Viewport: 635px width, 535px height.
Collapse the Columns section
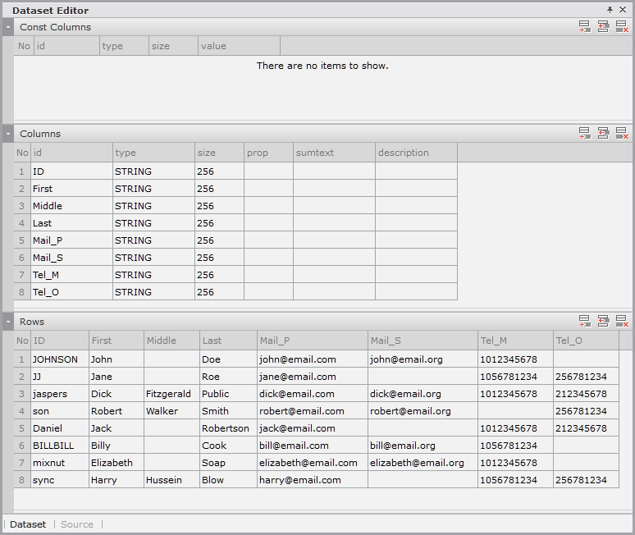[8, 133]
